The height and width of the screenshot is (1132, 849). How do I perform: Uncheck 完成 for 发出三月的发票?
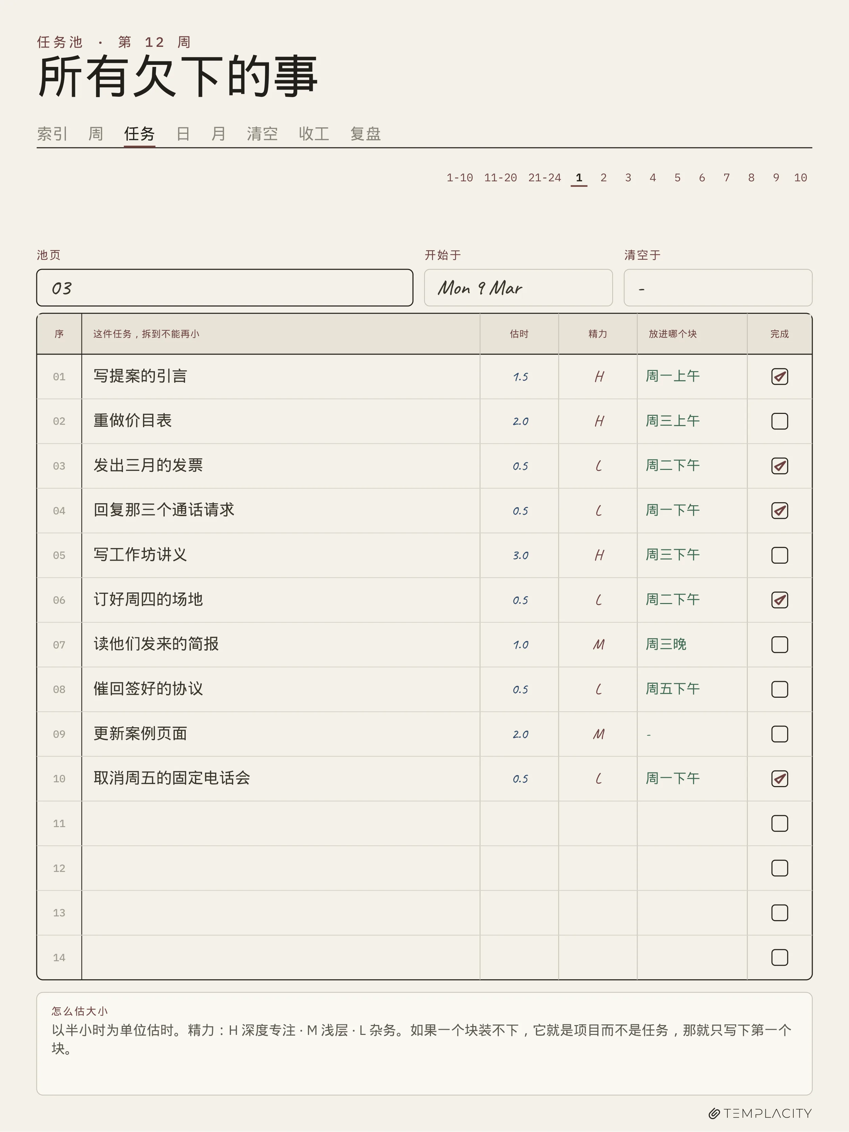[779, 466]
